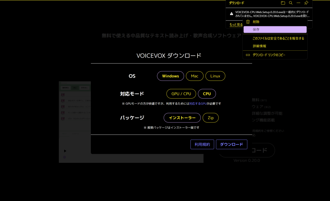Click the trash icon beside 削除
Image resolution: width=330 pixels, height=201 pixels.
(248, 22)
